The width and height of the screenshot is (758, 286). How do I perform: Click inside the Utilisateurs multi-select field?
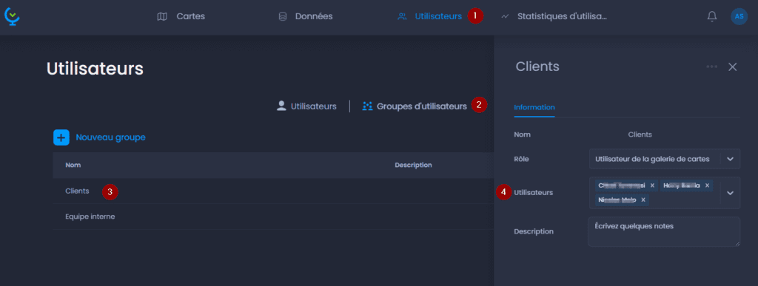coord(665,192)
